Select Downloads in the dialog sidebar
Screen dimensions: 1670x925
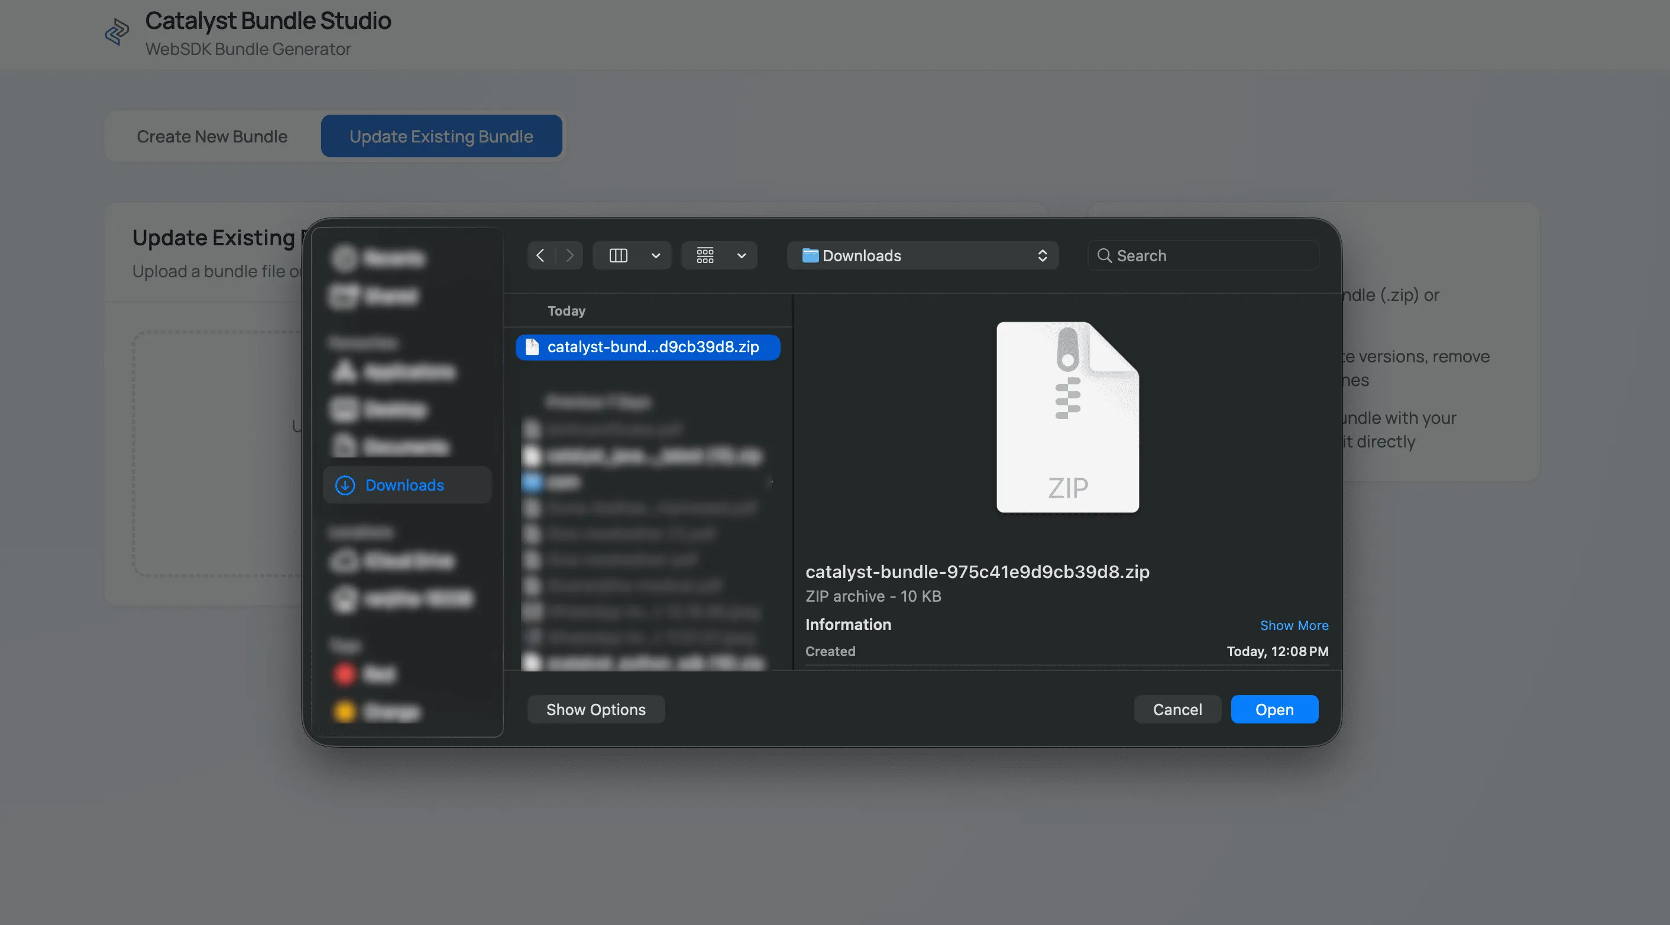coord(407,485)
